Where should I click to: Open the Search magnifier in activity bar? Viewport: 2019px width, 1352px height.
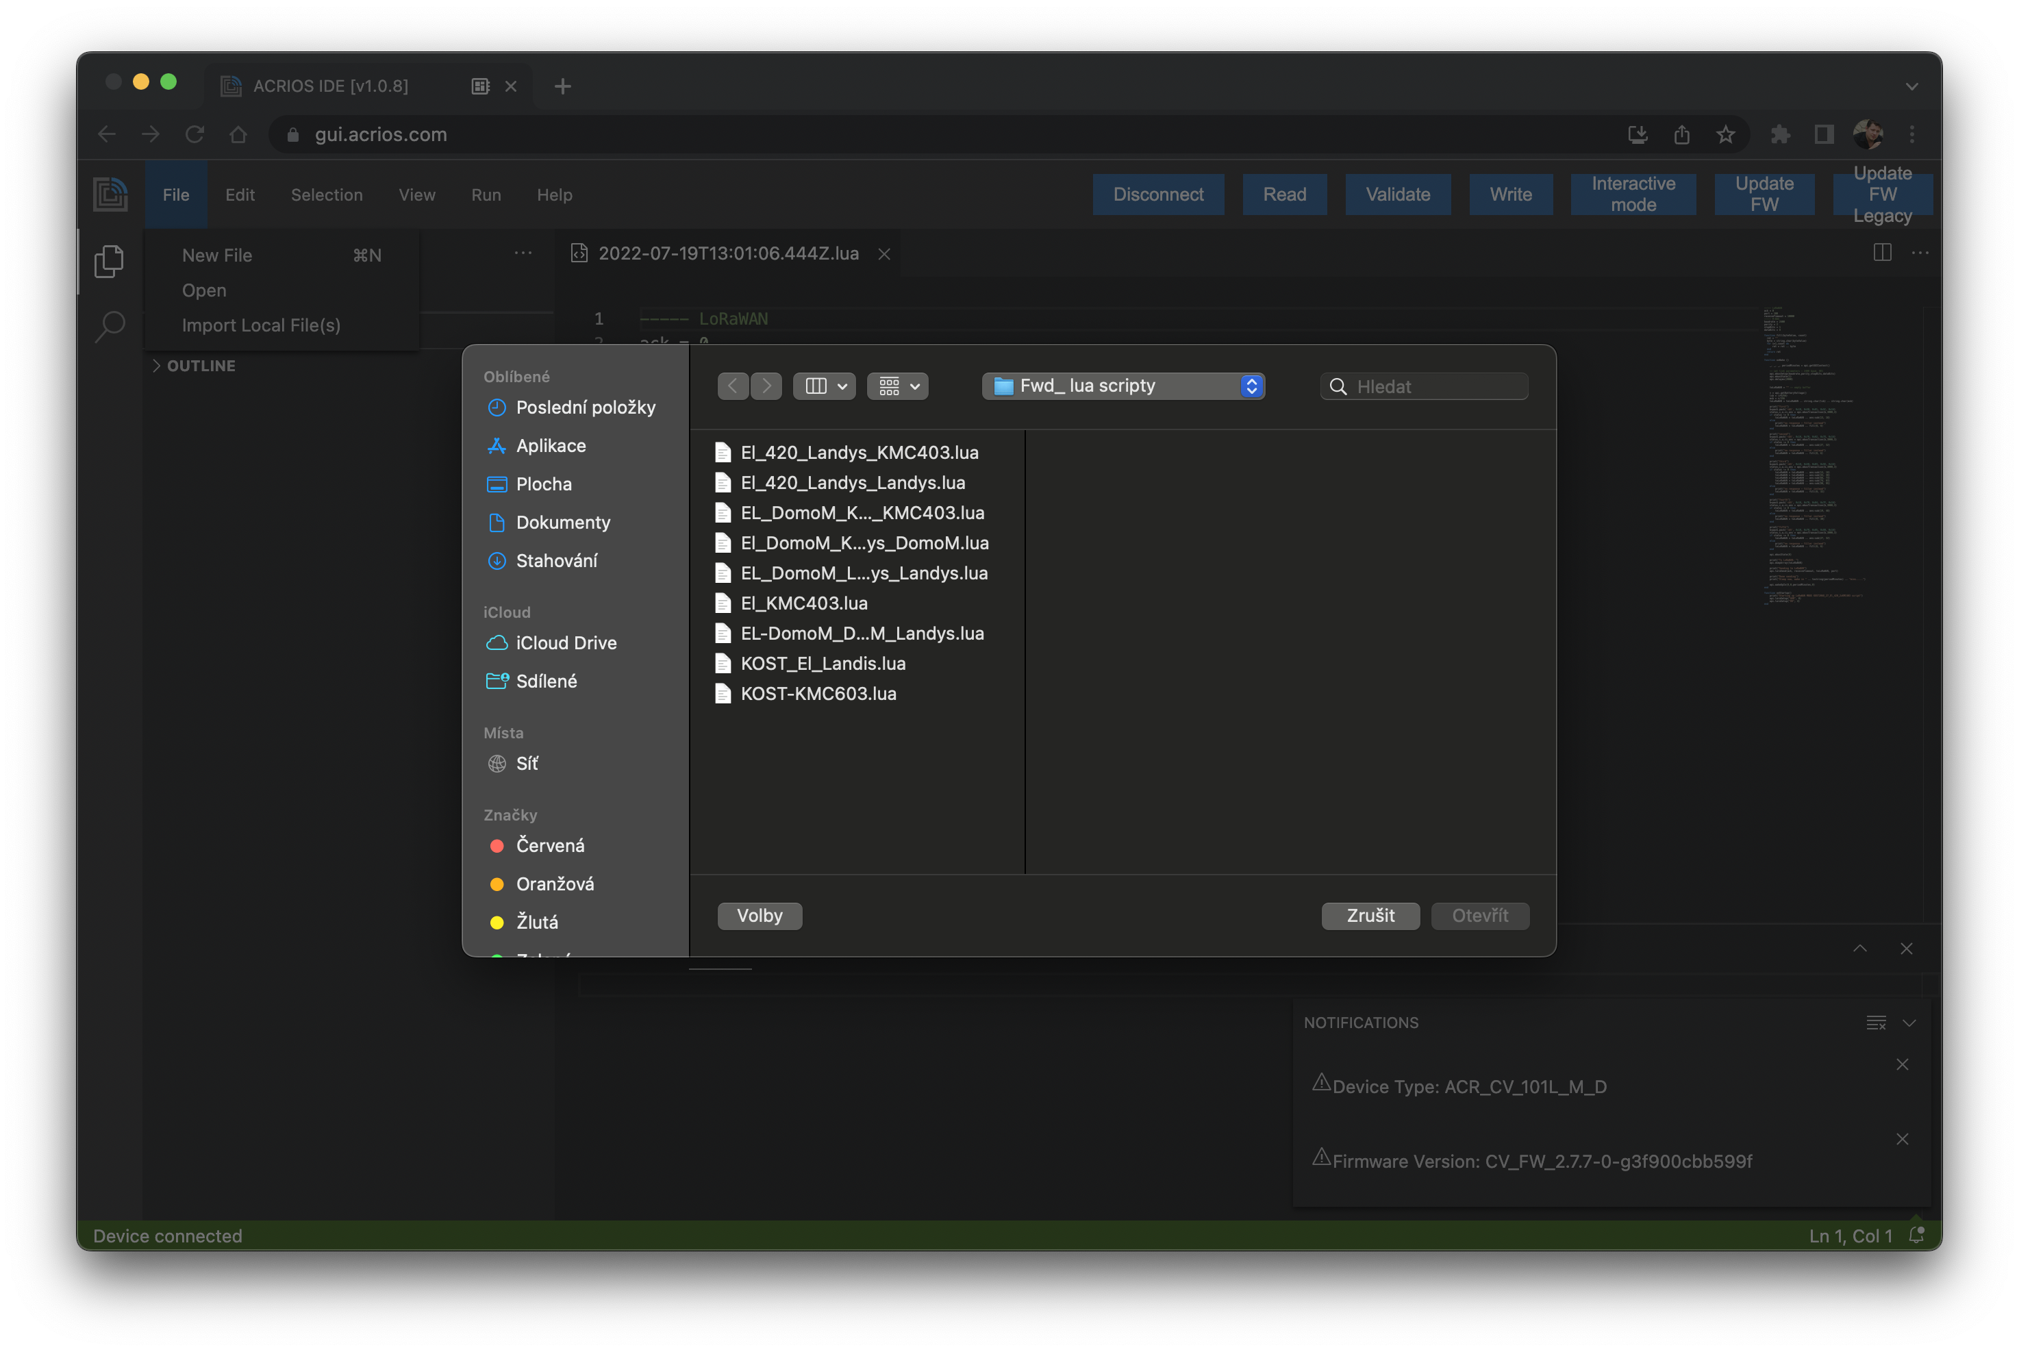tap(110, 327)
